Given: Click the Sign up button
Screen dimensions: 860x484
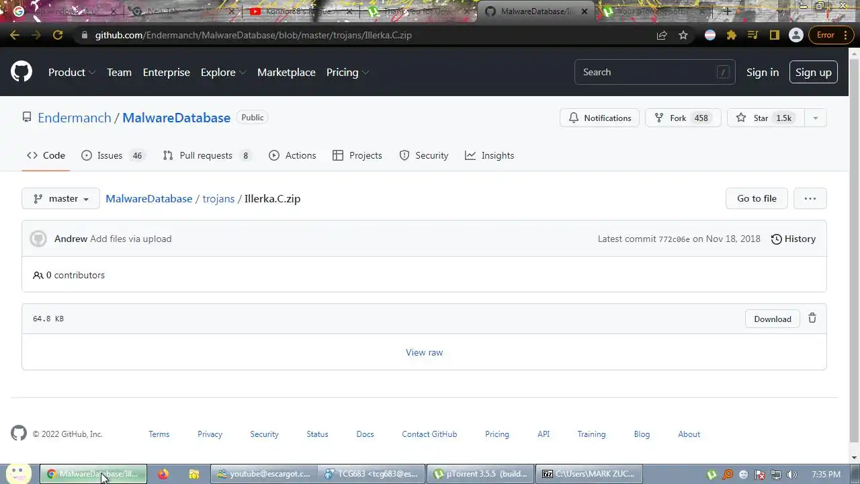Looking at the screenshot, I should [814, 72].
